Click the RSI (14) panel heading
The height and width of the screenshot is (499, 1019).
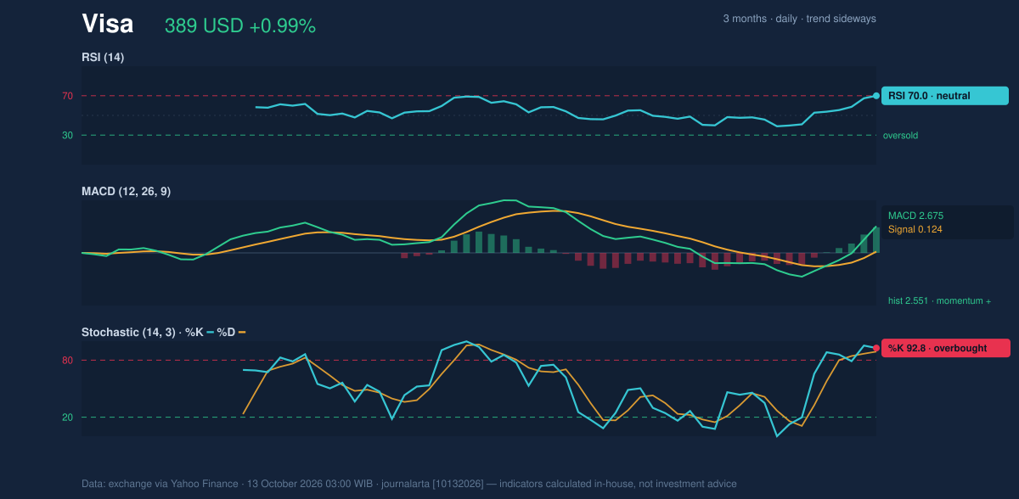click(x=103, y=58)
